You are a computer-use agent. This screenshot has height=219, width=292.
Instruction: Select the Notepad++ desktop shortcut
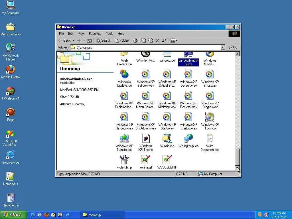click(11, 179)
